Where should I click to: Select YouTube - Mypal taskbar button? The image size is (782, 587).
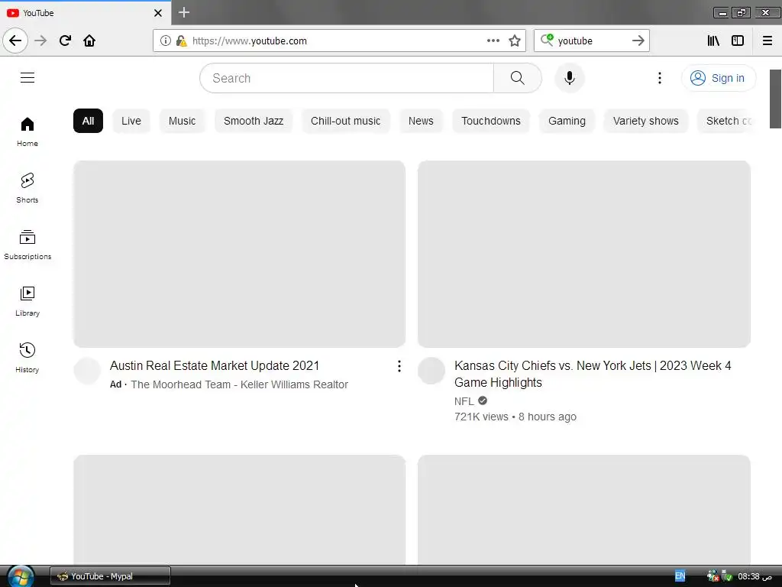110,576
